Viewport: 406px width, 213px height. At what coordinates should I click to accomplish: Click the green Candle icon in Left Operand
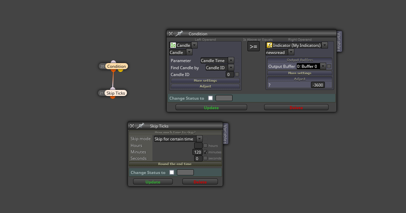tap(173, 45)
